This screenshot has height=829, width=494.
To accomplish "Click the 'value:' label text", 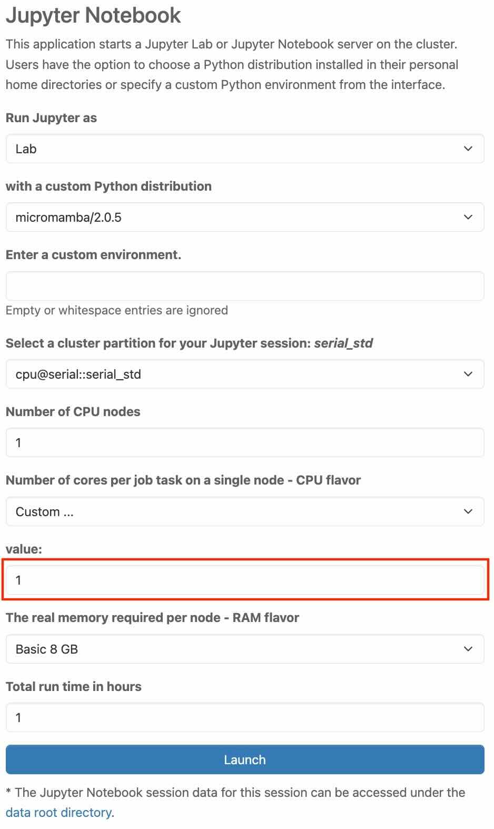I will (24, 549).
